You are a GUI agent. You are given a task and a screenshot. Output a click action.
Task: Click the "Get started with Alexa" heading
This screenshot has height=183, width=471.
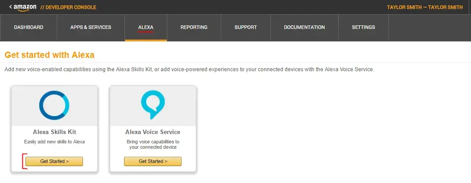coord(50,55)
